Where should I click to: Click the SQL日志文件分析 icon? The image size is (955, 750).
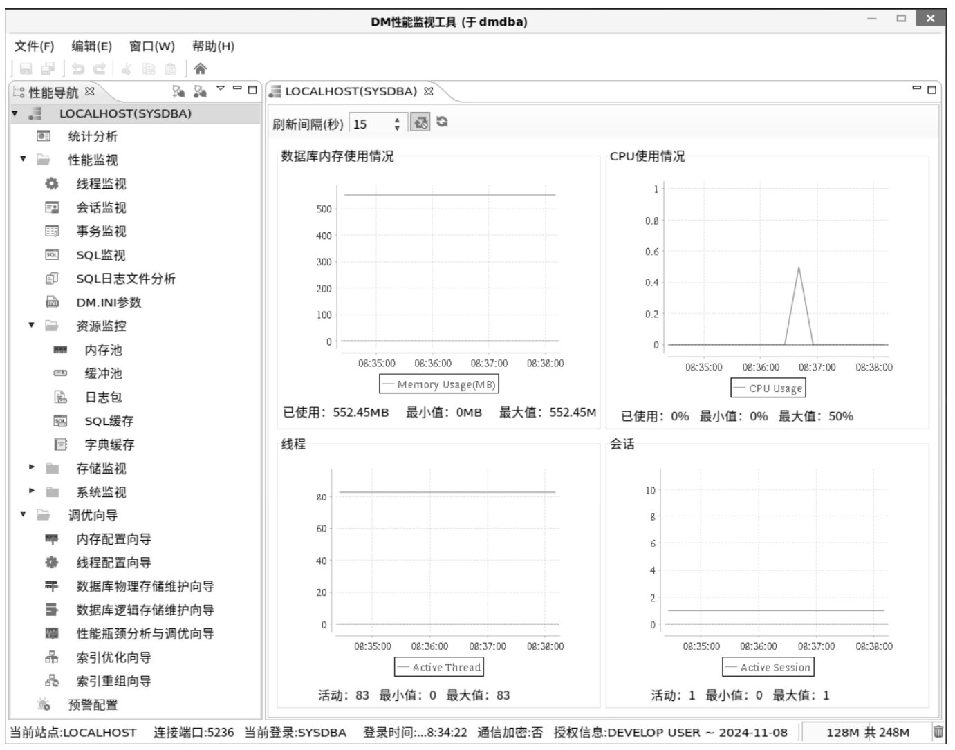coord(52,279)
